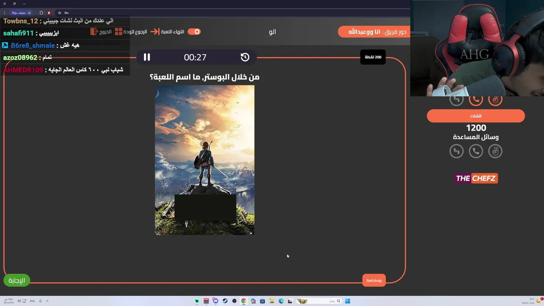Exit the game with الخروج
Image resolution: width=544 pixels, height=306 pixels.
(105, 32)
